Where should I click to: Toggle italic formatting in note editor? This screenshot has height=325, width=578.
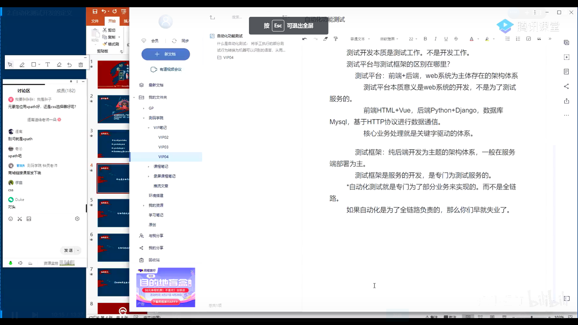[x=436, y=39]
